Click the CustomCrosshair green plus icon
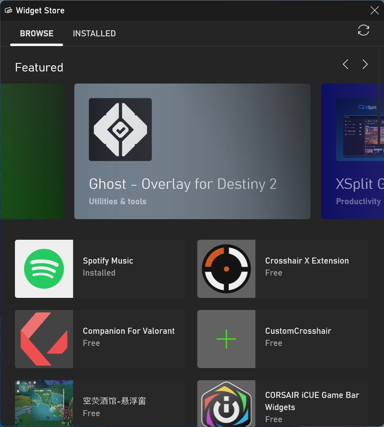The width and height of the screenshot is (384, 427). click(226, 339)
